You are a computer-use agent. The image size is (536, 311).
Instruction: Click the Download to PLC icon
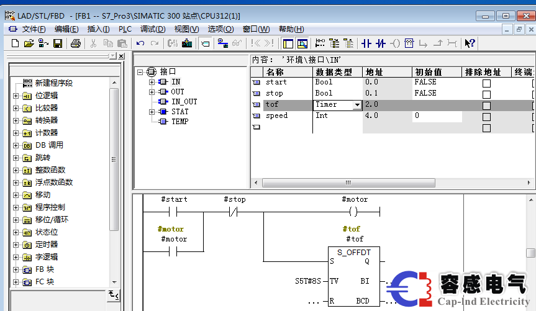coord(187,43)
